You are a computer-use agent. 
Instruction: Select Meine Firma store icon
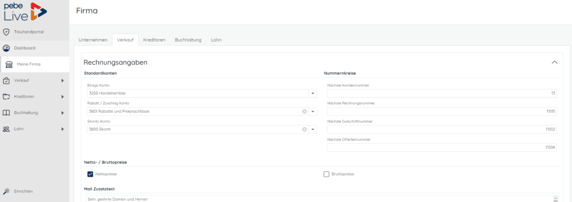coord(9,64)
